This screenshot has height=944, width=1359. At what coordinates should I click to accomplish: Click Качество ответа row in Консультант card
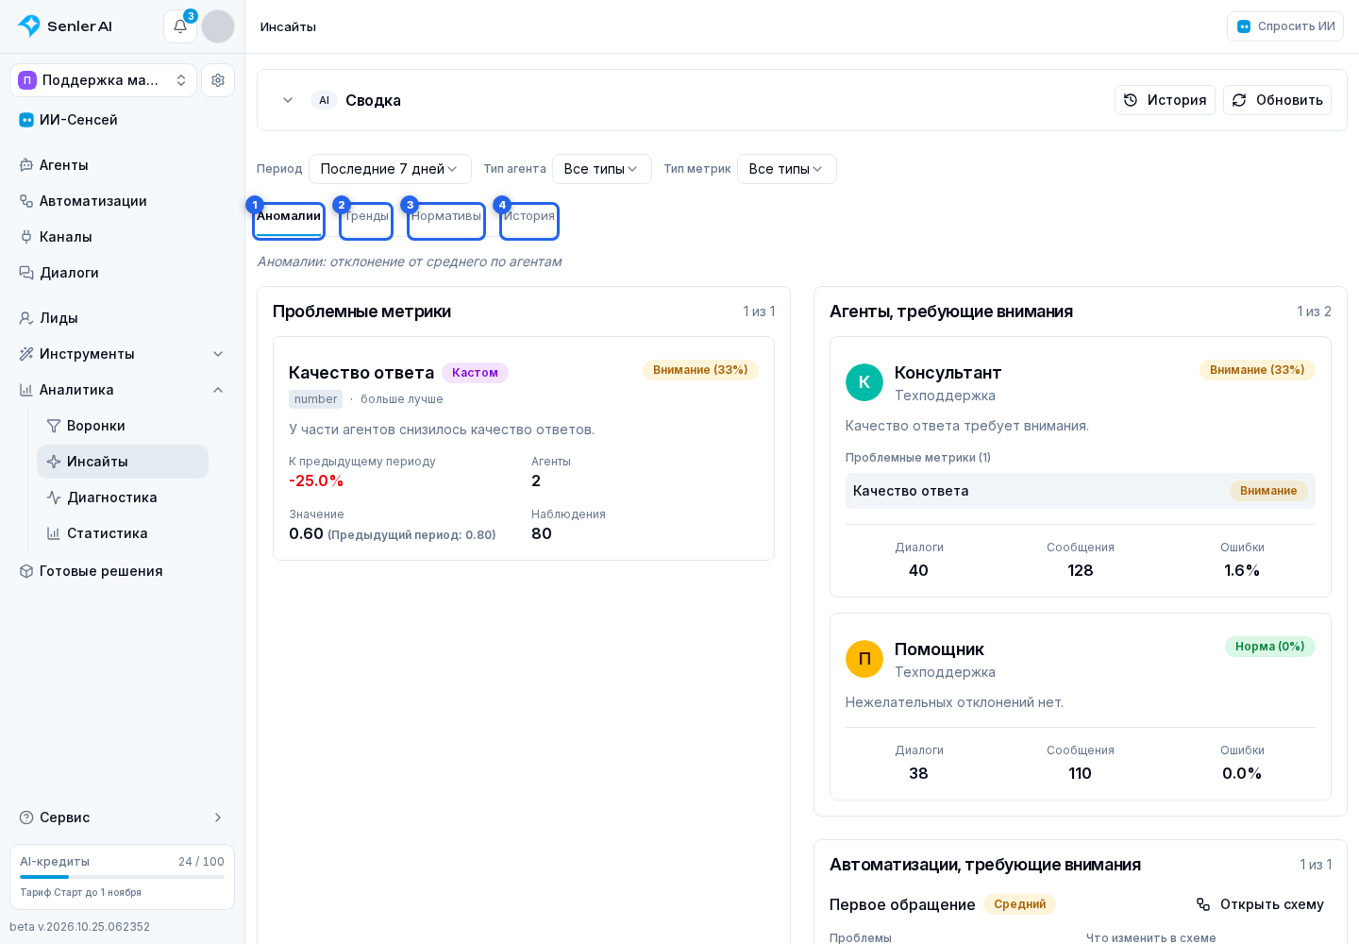click(1081, 491)
